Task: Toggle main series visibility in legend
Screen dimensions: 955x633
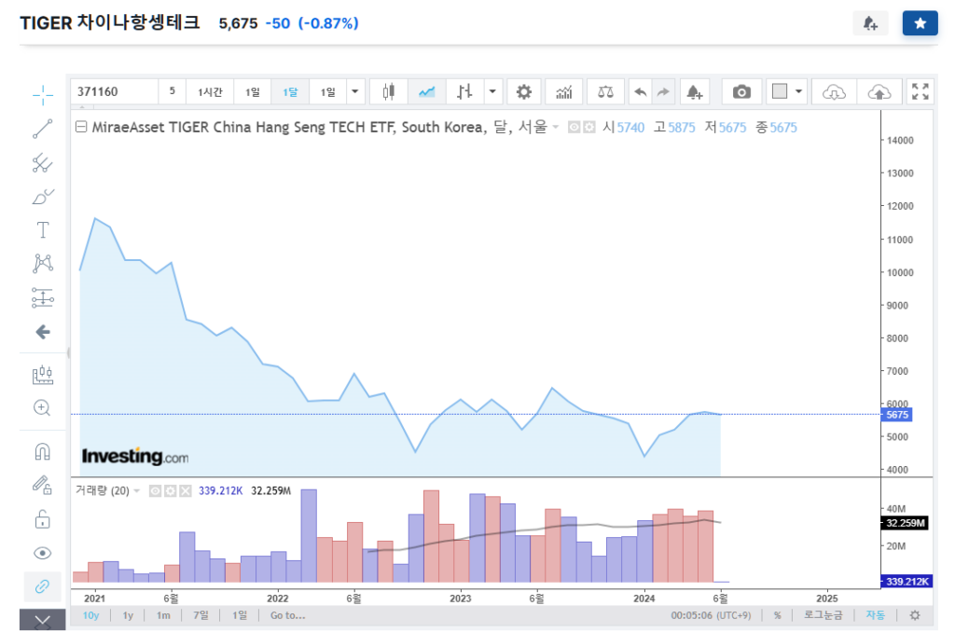Action: pos(574,127)
